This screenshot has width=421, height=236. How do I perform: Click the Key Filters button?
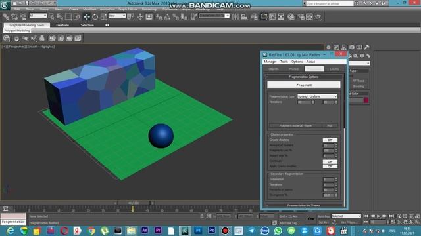(x=349, y=222)
